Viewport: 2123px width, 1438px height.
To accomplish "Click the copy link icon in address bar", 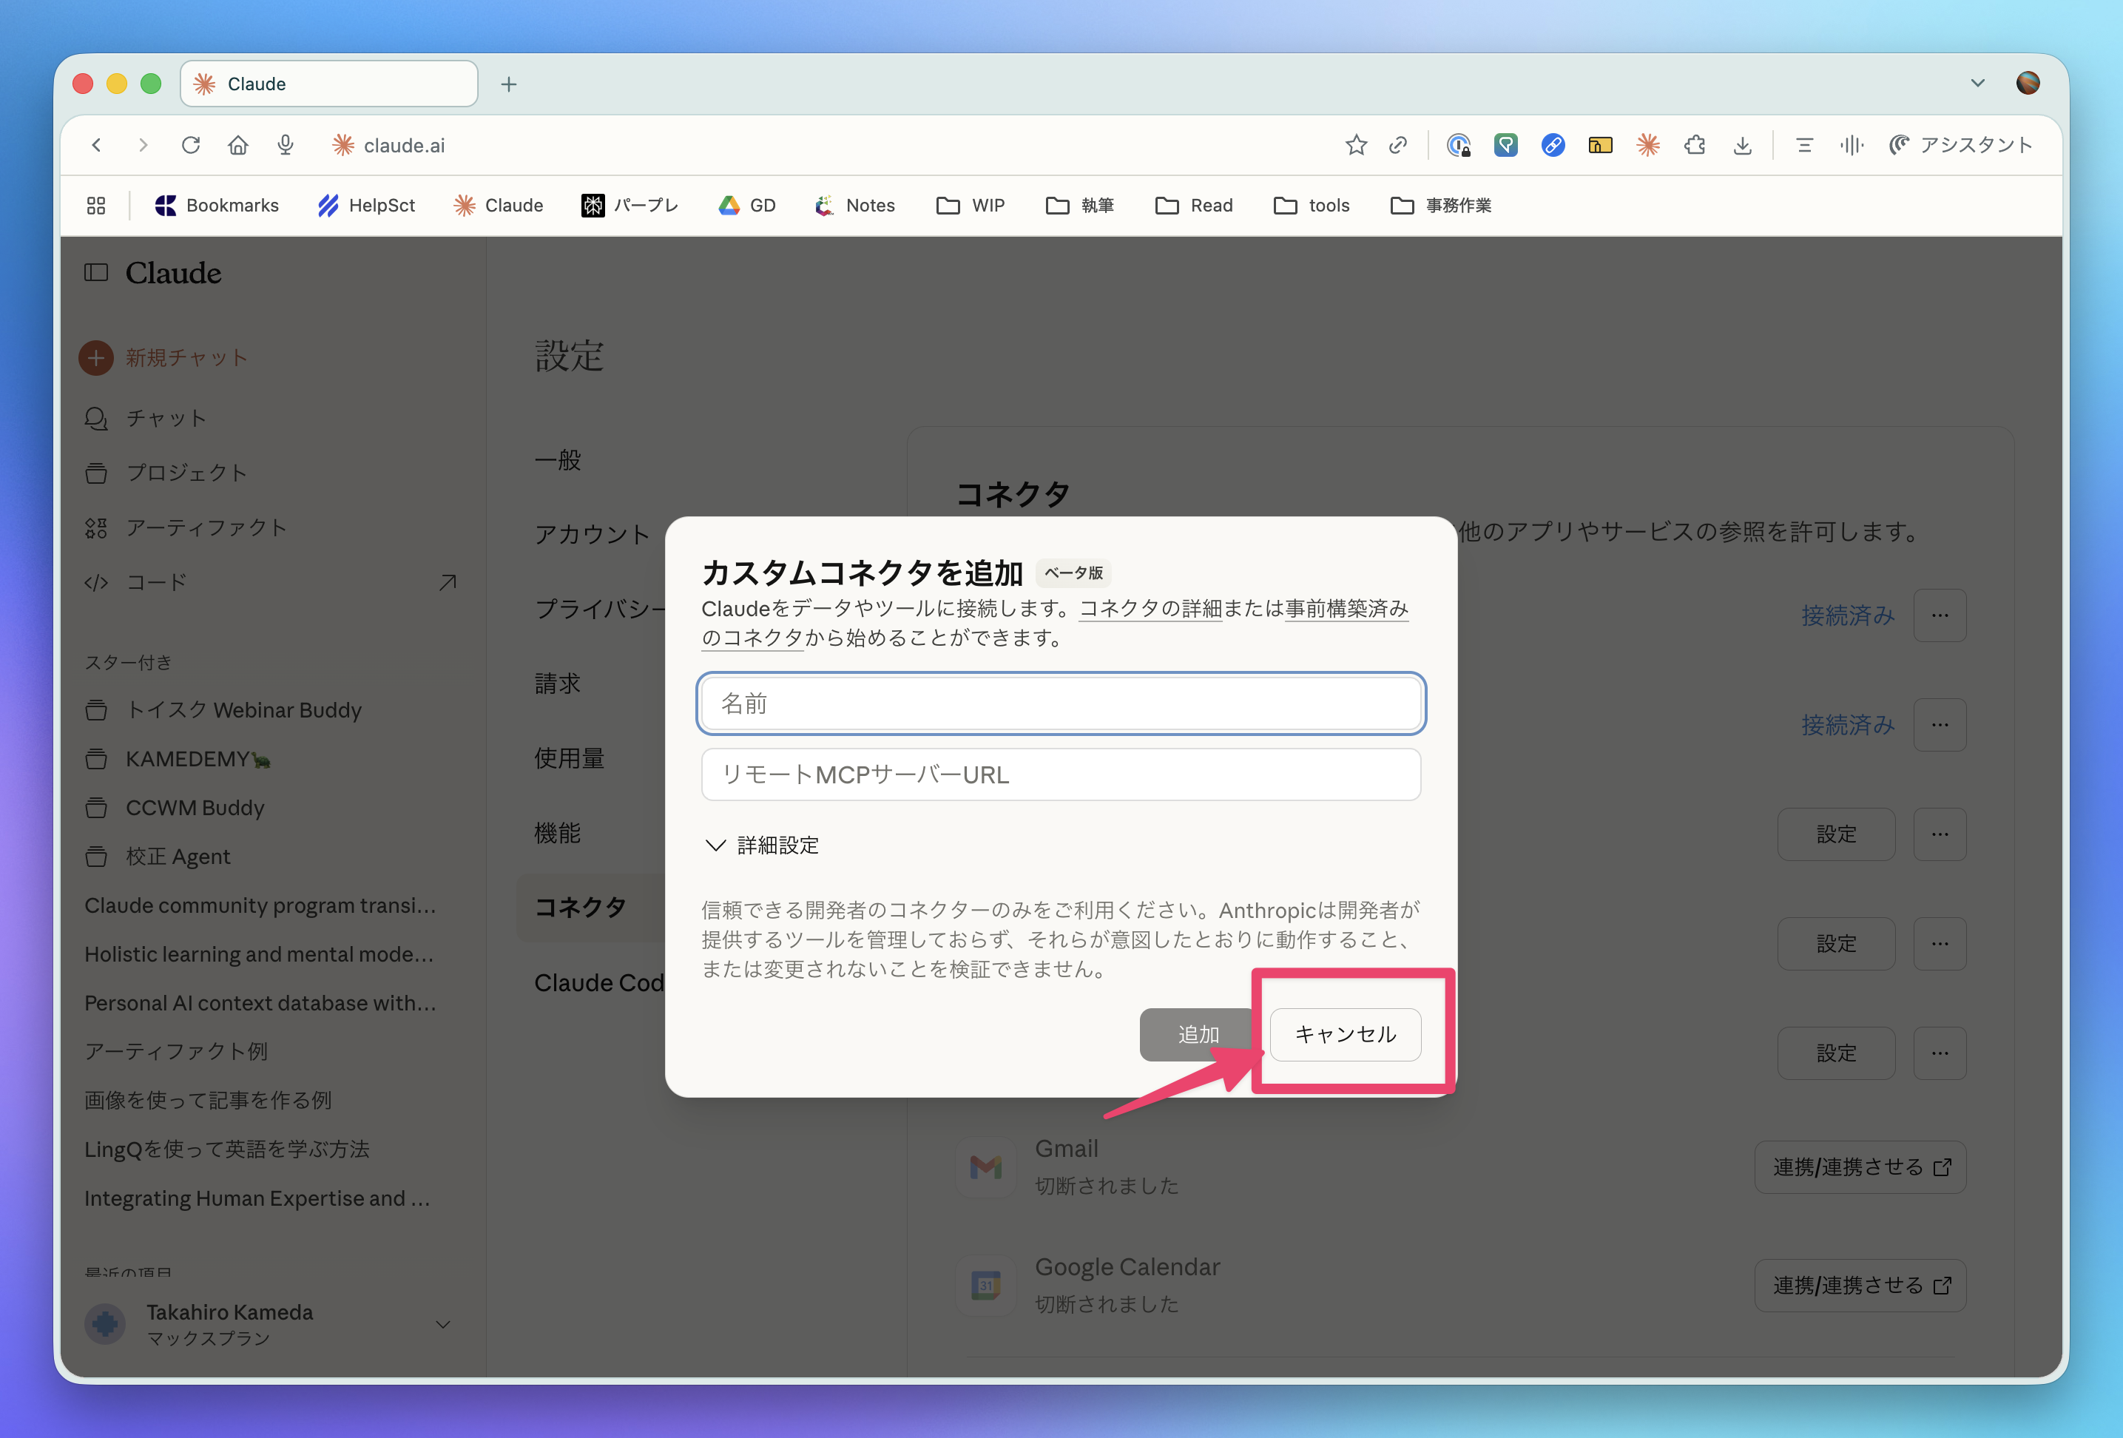I will (1397, 145).
